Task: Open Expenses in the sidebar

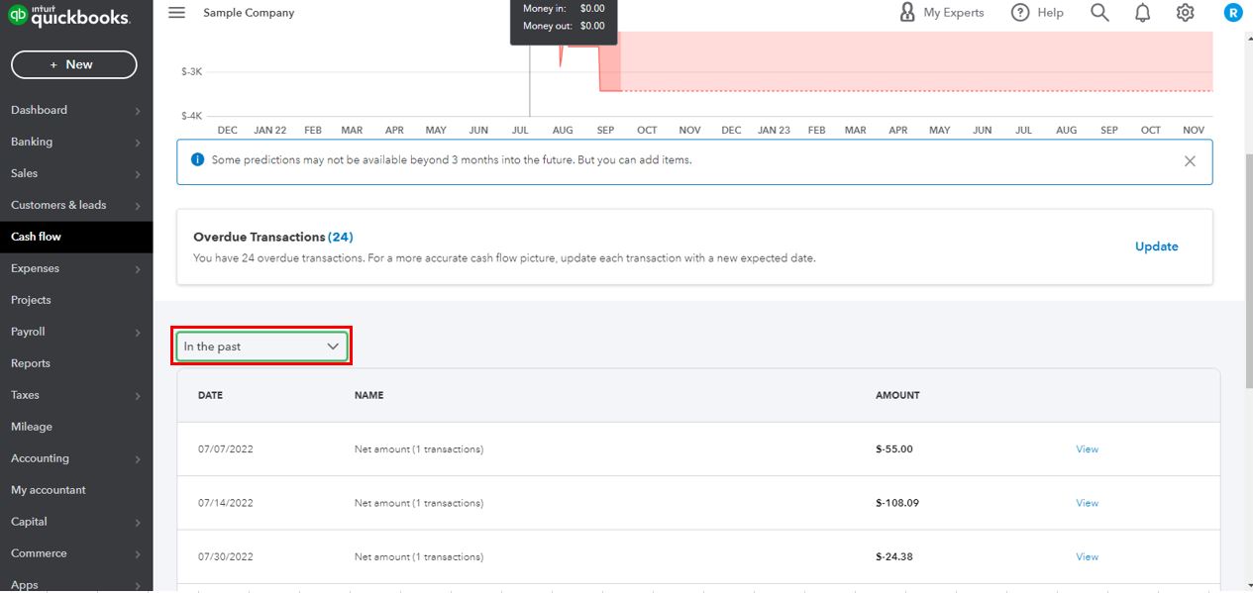Action: point(35,268)
